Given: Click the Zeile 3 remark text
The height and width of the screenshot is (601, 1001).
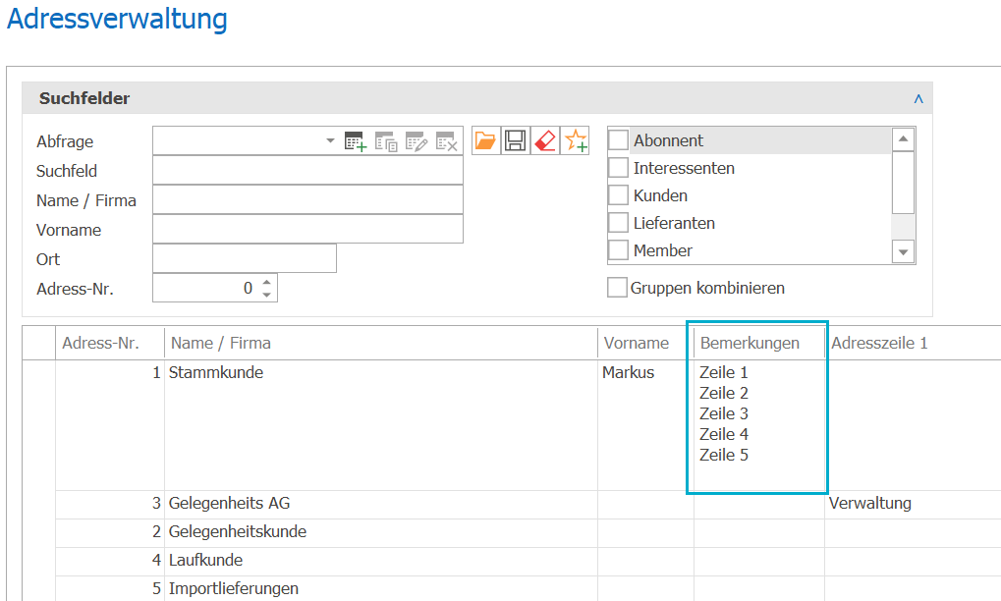Looking at the screenshot, I should coord(724,414).
